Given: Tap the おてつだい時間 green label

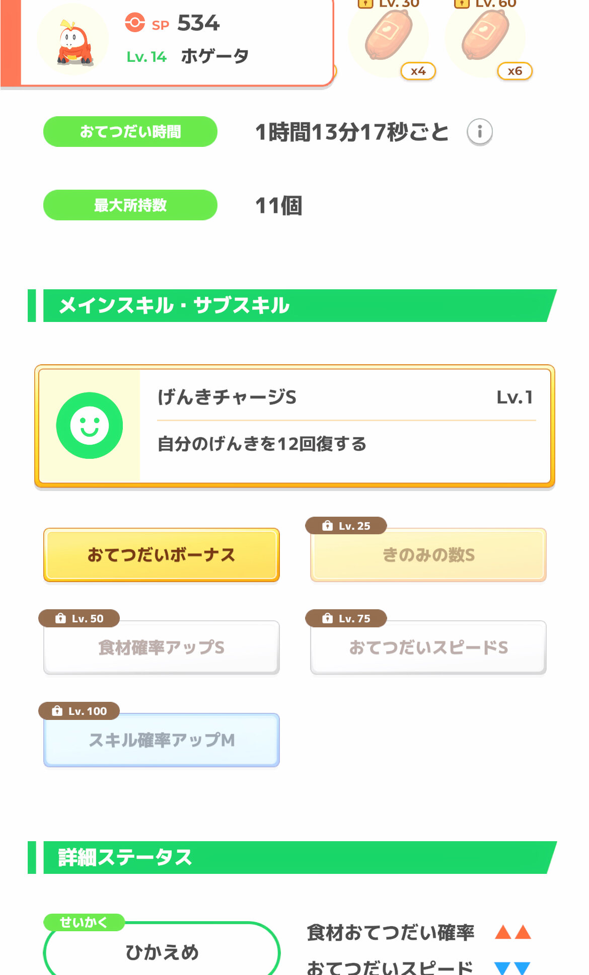Looking at the screenshot, I should (130, 132).
